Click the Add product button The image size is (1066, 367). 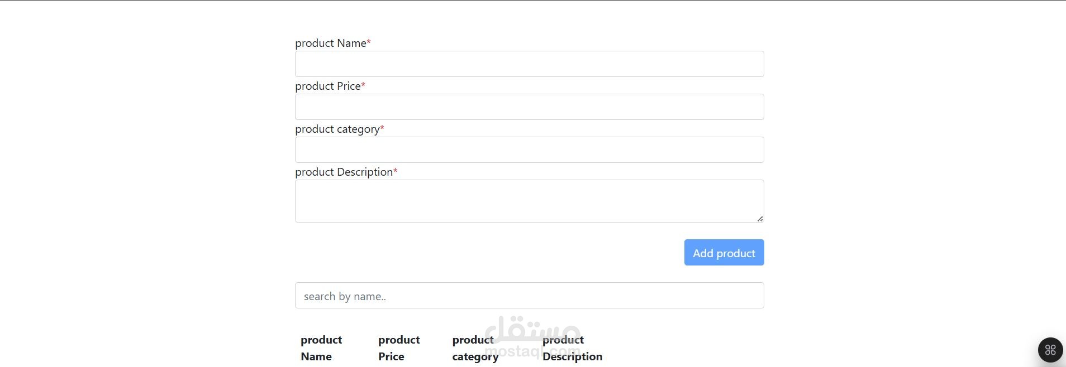723,252
